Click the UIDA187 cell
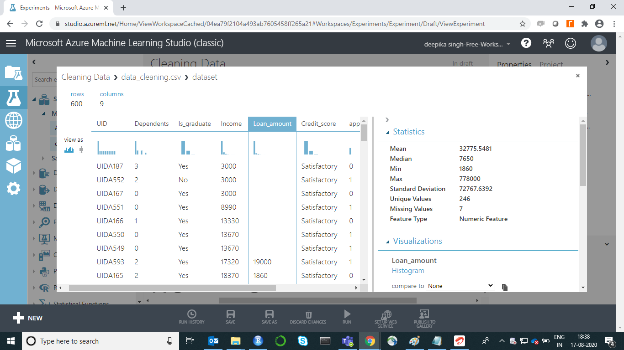This screenshot has height=350, width=624. (110, 166)
